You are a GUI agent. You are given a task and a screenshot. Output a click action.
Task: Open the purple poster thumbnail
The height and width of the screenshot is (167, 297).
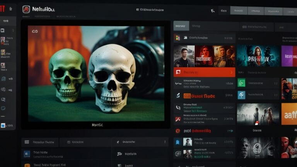[289, 56]
